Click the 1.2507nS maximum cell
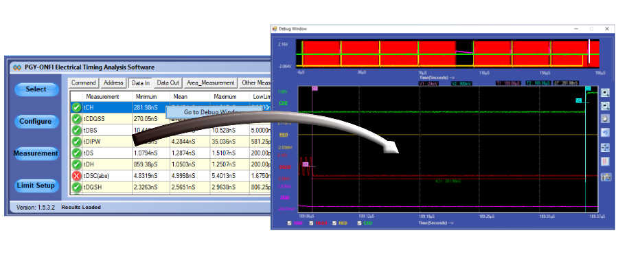Viewport: 618px width, 275px height. click(229, 164)
